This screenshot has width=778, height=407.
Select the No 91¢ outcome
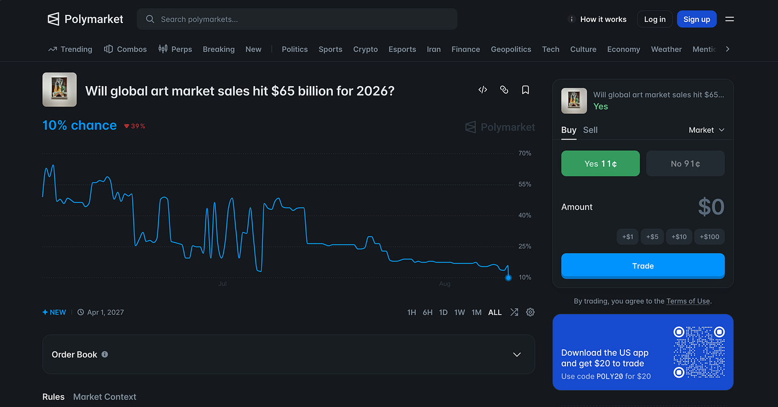(x=686, y=164)
